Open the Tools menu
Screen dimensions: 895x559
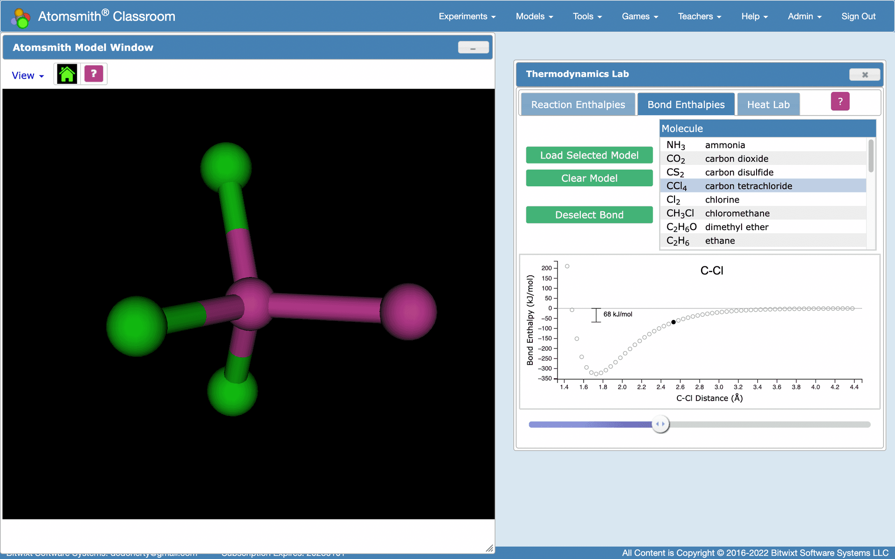coord(587,16)
